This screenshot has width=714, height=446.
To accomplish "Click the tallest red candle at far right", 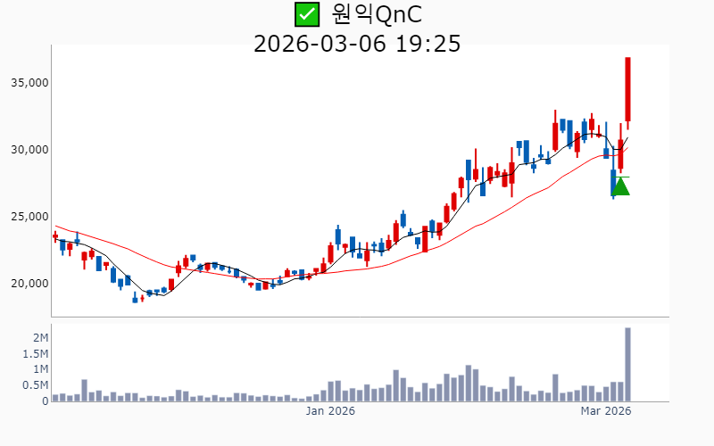I will point(628,89).
